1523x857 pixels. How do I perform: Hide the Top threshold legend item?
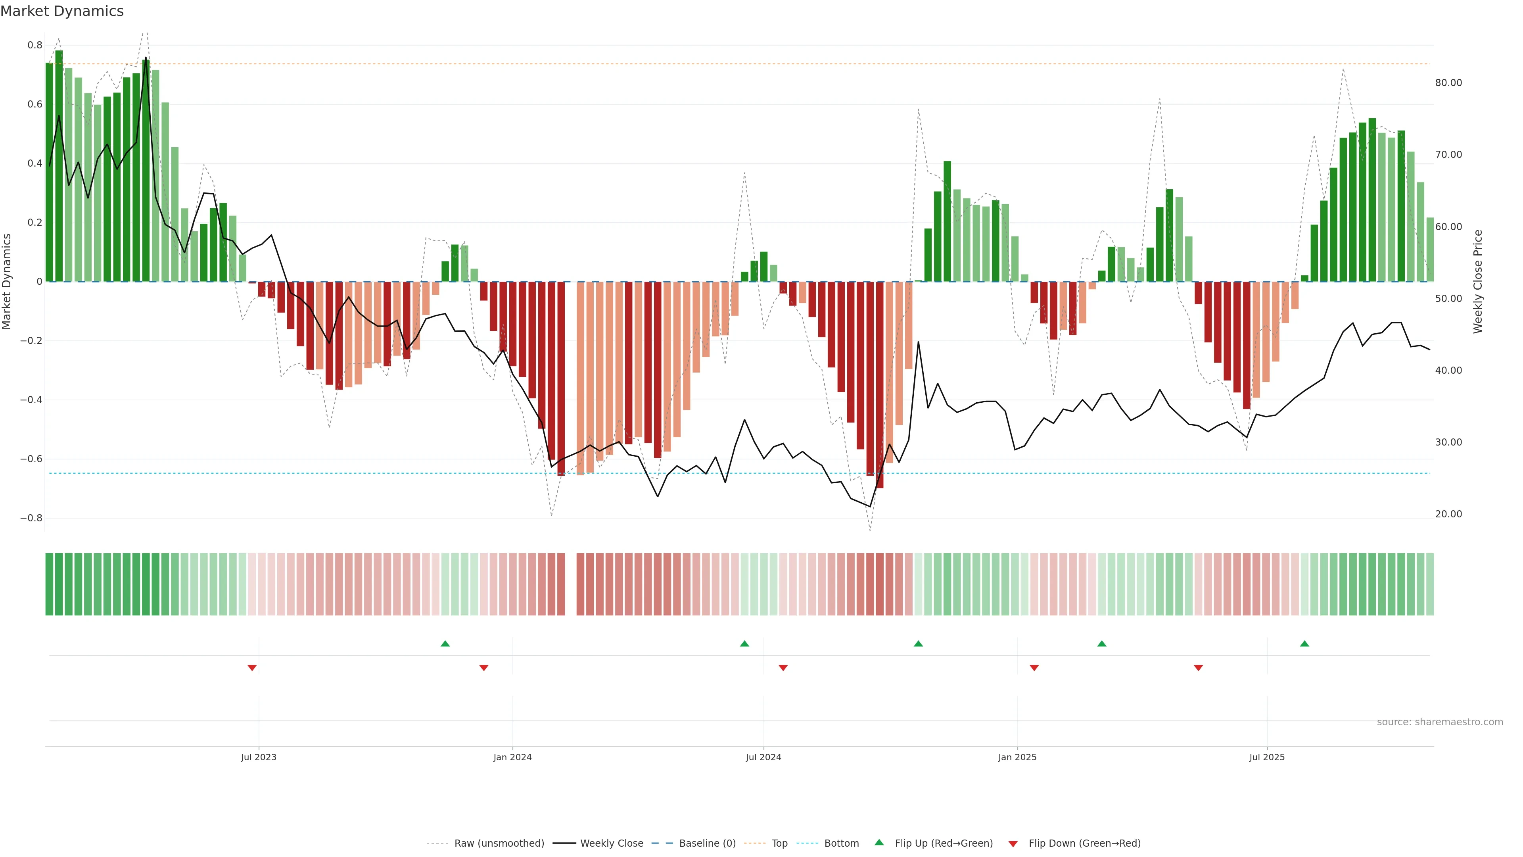click(x=779, y=844)
